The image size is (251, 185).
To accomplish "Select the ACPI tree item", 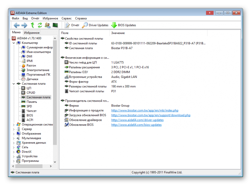I will pyautogui.click(x=30, y=120).
